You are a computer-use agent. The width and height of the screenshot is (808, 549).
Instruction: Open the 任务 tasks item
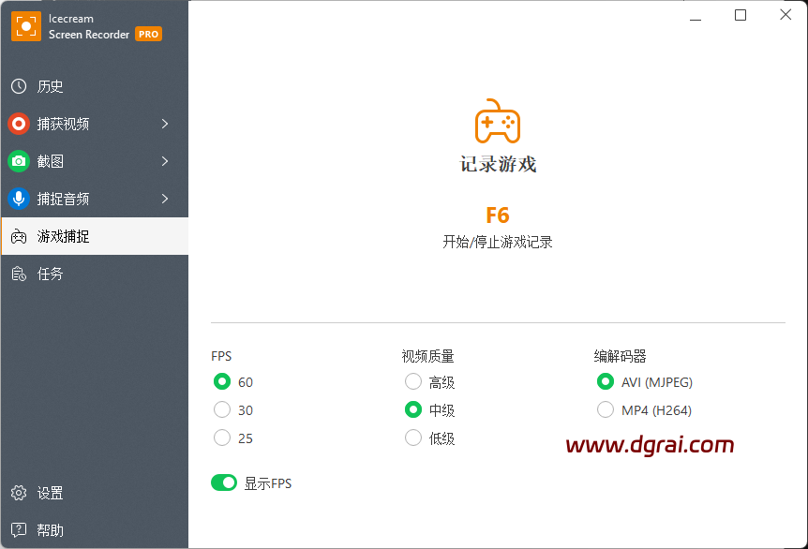click(95, 274)
